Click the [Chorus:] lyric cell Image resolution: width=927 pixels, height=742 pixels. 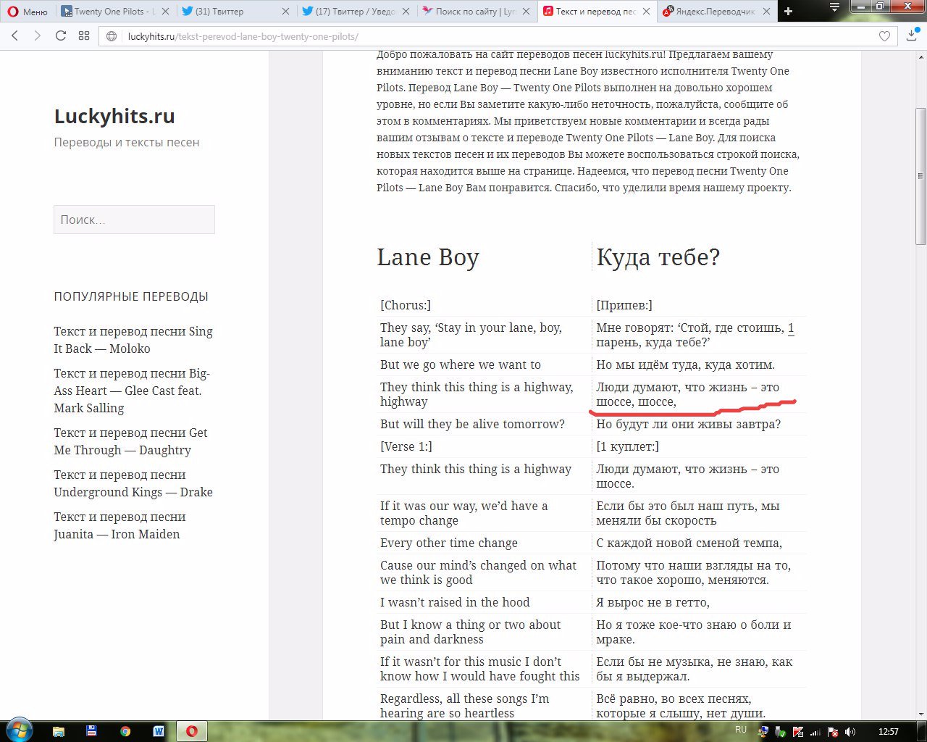coord(406,305)
